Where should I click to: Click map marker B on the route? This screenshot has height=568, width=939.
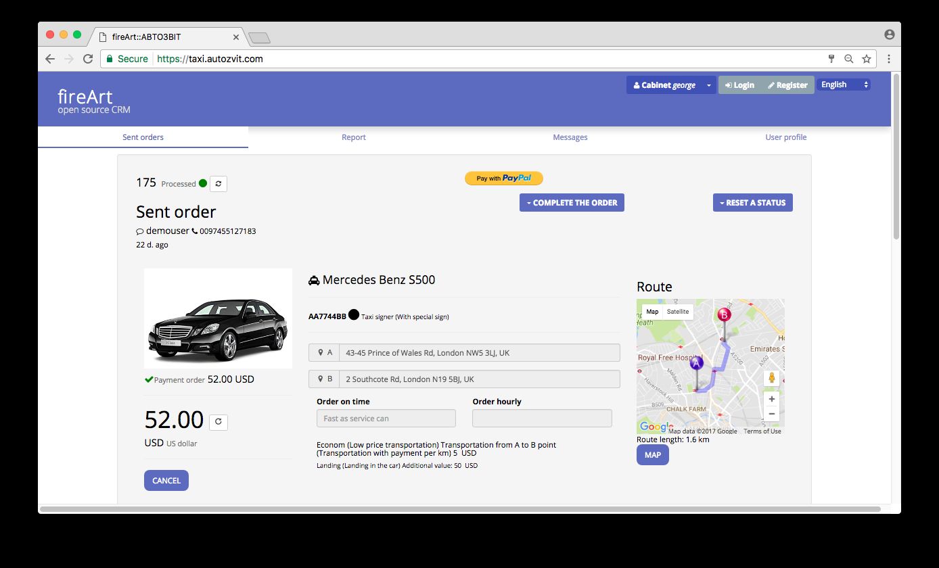click(x=724, y=316)
